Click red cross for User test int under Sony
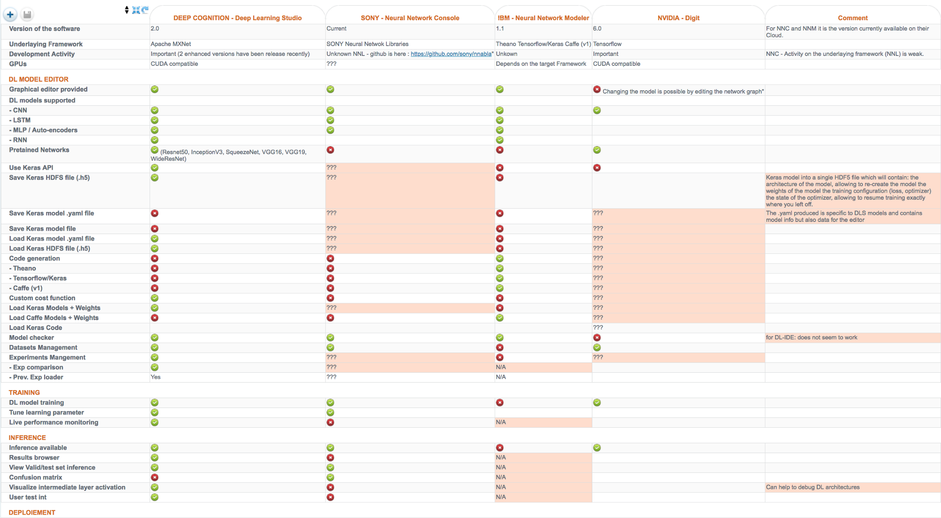The height and width of the screenshot is (518, 941). coord(330,497)
